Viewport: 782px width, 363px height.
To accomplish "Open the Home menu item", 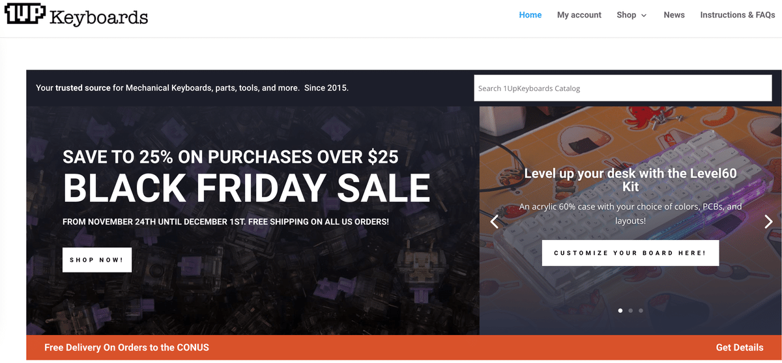I will pos(530,15).
